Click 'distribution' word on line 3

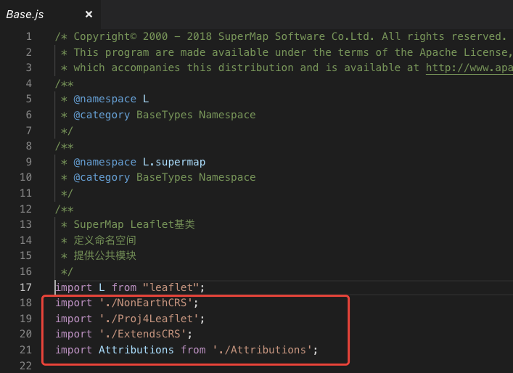256,67
